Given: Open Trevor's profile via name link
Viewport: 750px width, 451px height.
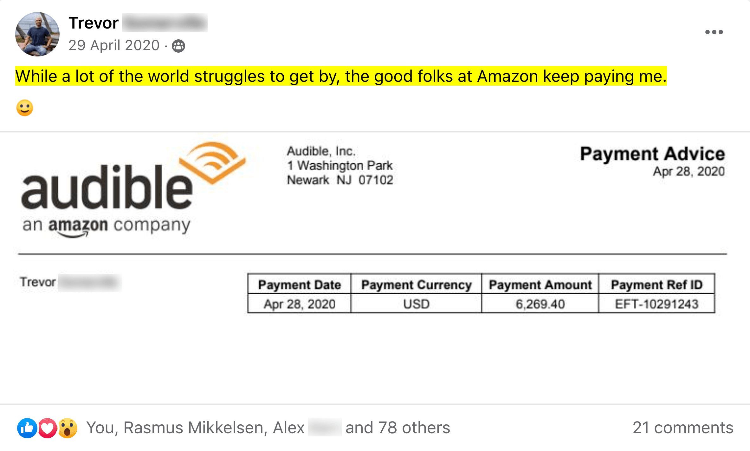Looking at the screenshot, I should click(94, 23).
